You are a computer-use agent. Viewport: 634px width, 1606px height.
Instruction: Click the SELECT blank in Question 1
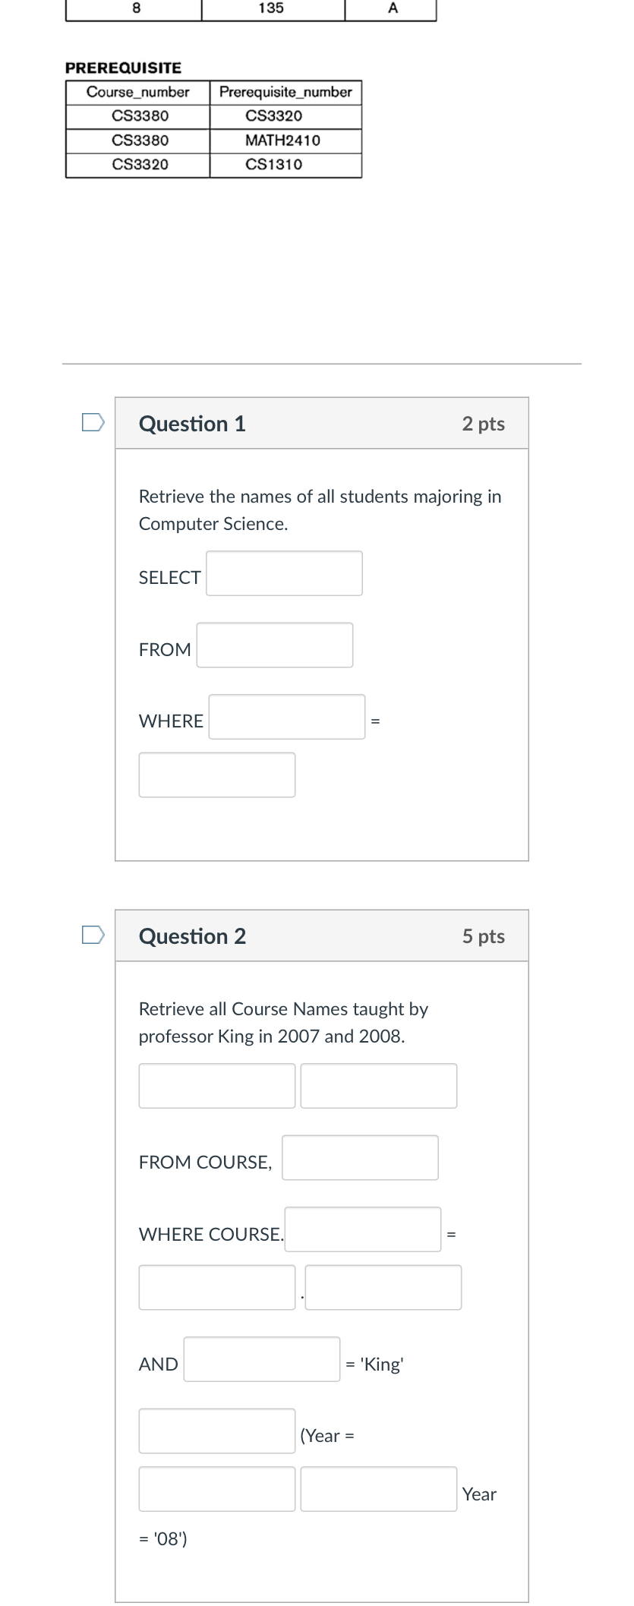coord(284,573)
